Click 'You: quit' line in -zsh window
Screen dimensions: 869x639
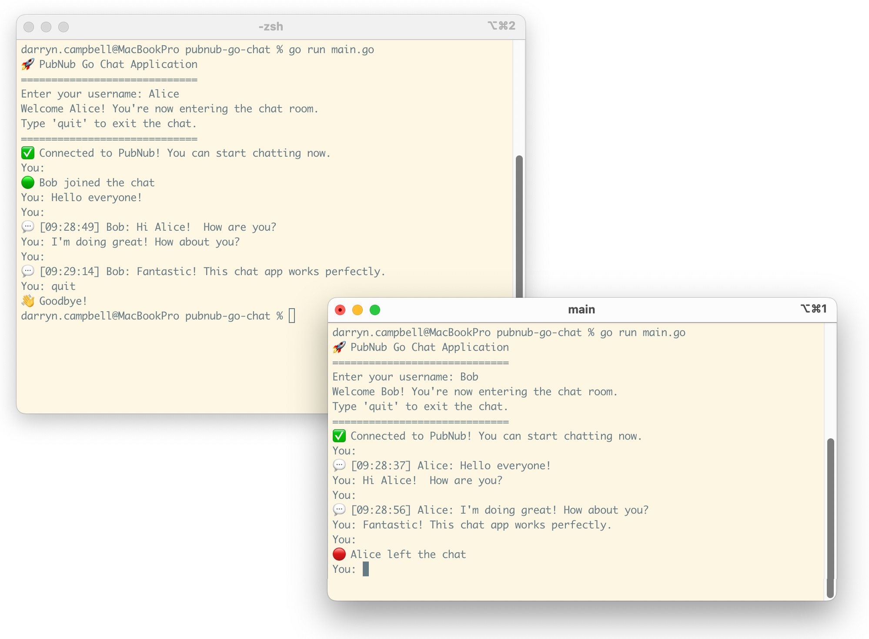pos(48,286)
